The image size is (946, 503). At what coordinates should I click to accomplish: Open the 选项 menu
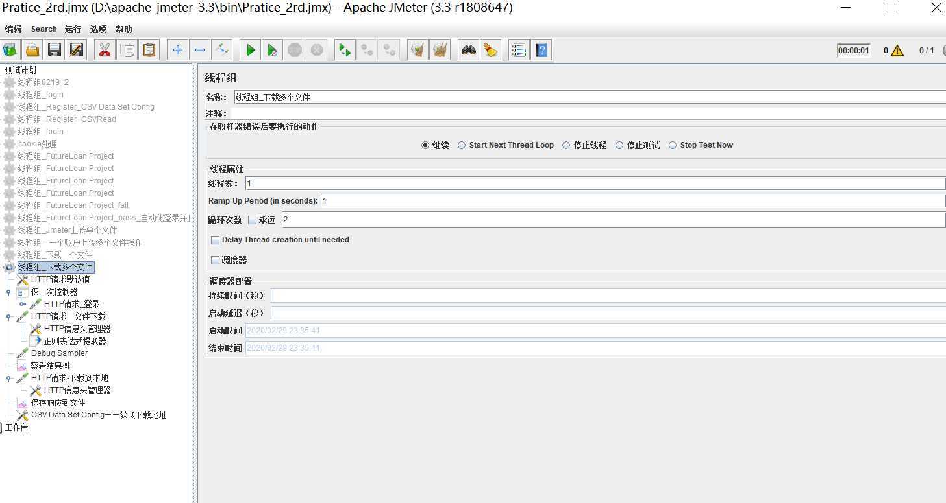99,29
